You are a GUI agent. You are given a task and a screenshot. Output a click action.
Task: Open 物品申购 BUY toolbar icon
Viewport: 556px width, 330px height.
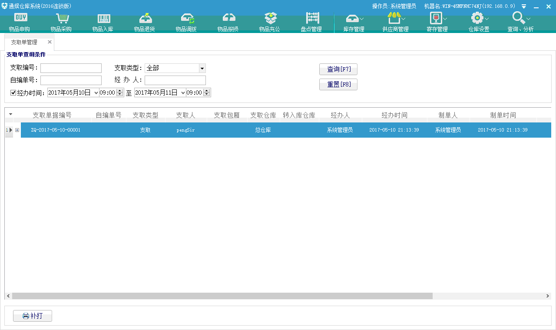click(20, 22)
